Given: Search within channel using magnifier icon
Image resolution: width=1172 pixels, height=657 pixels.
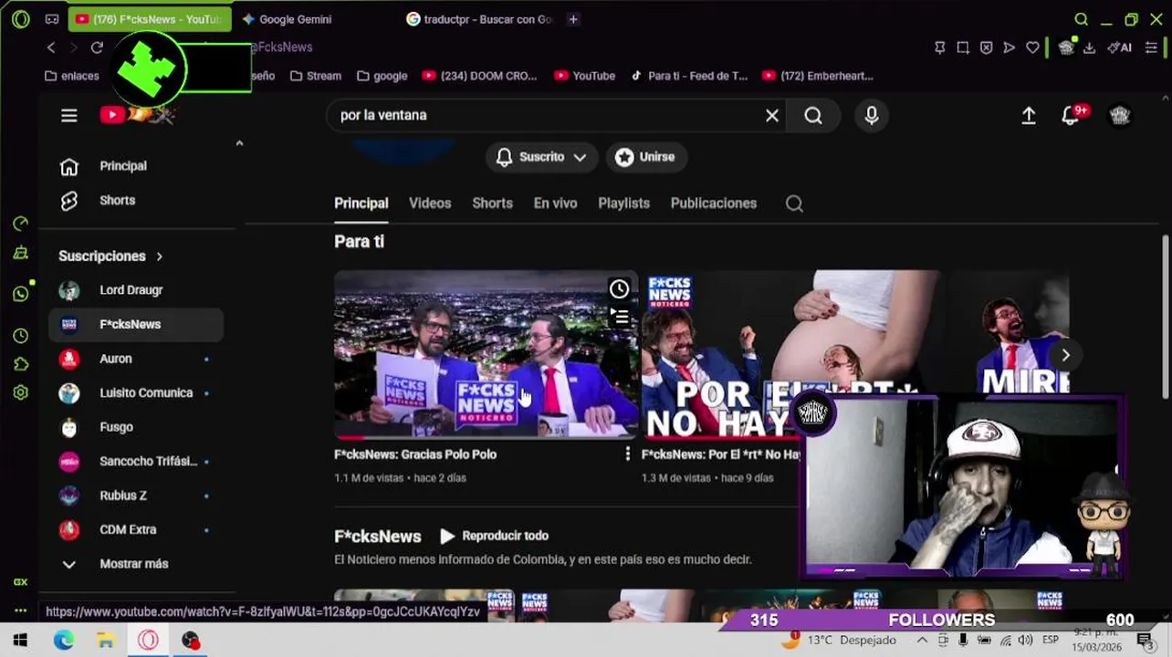Looking at the screenshot, I should point(794,203).
